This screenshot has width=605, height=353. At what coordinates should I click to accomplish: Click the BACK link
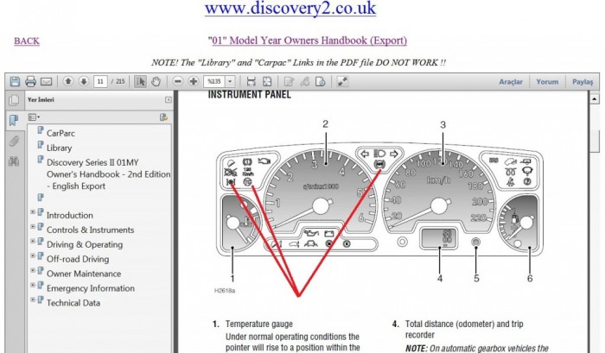pyautogui.click(x=27, y=41)
